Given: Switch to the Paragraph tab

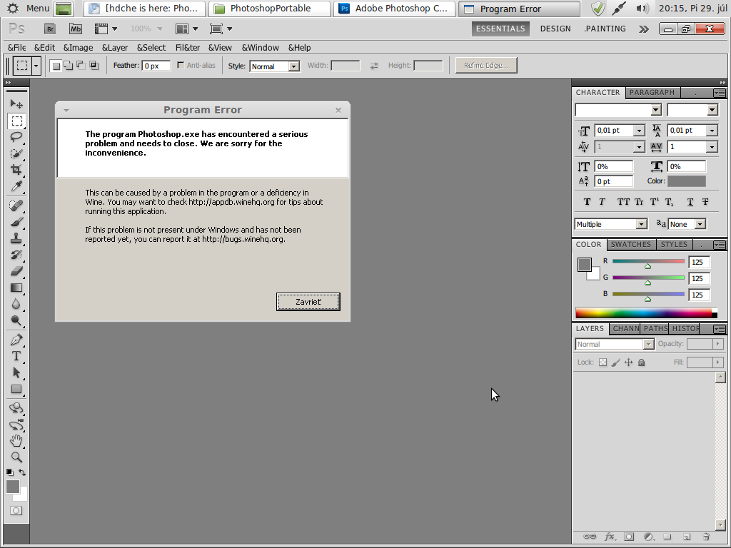Looking at the screenshot, I should [652, 92].
